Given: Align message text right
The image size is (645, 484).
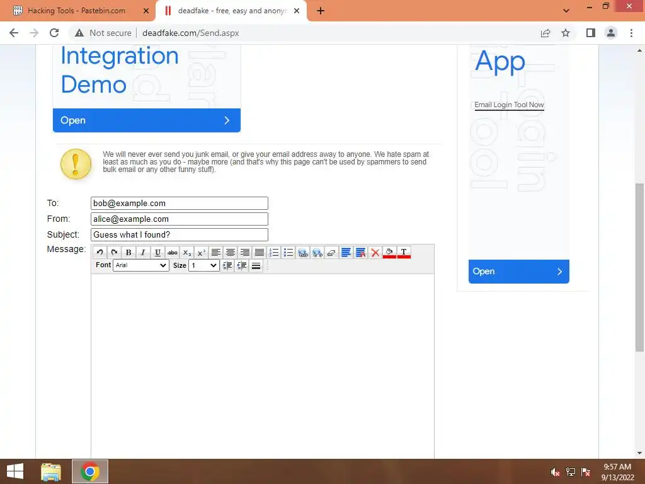Looking at the screenshot, I should tap(245, 252).
